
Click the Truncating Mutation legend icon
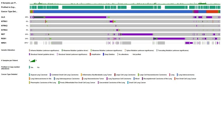coord(157,50)
